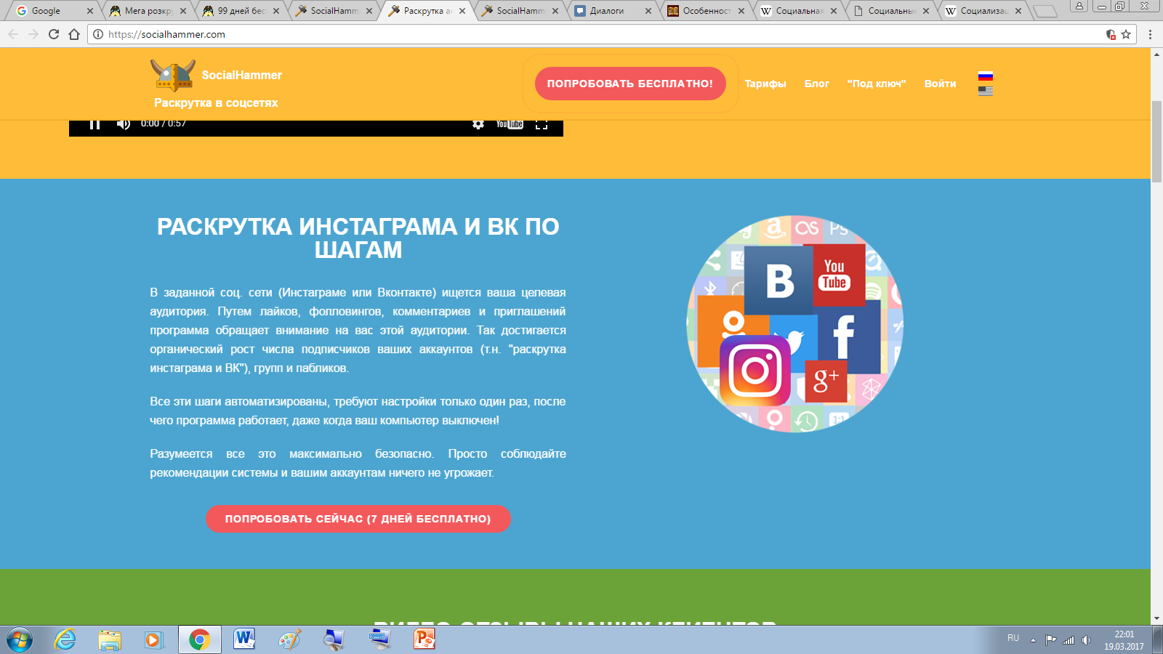Pause the video playback
Screen dimensions: 1163x654
[x=94, y=124]
